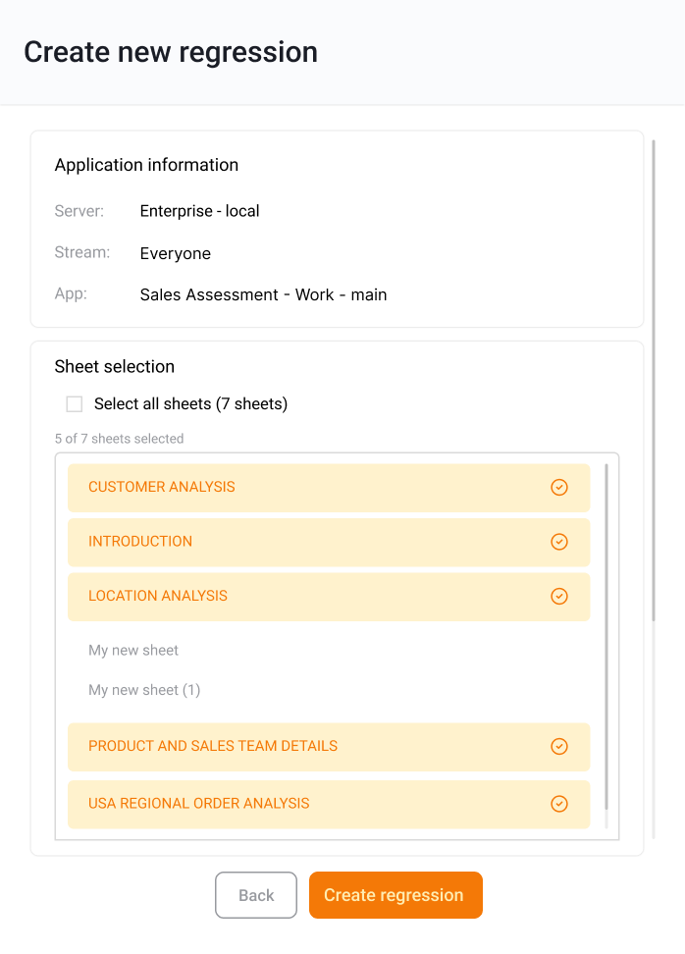Viewport: 685px width, 954px height.
Task: Deselect the INTRODUCTION sheet label
Action: (140, 542)
